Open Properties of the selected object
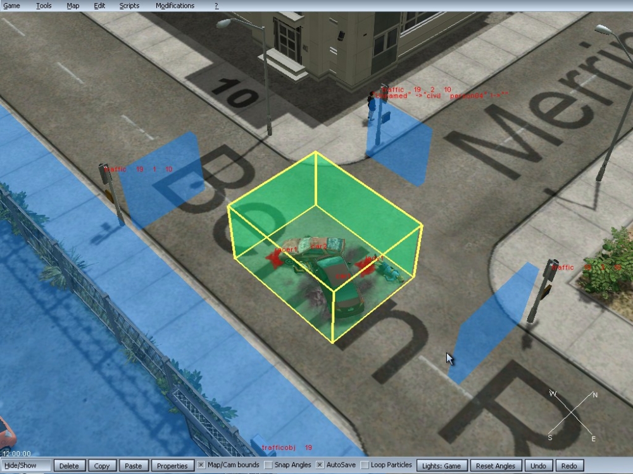Image resolution: width=633 pixels, height=474 pixels. click(x=172, y=466)
